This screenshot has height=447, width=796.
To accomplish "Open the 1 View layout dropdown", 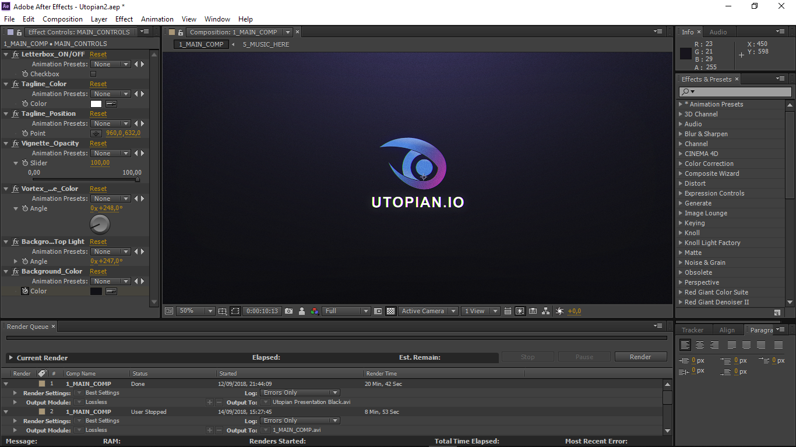I will click(481, 311).
